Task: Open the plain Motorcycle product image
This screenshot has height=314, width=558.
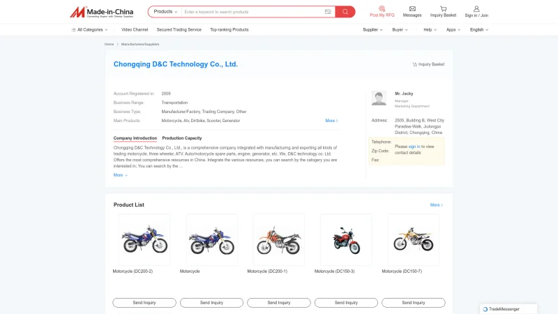Action: click(x=212, y=239)
